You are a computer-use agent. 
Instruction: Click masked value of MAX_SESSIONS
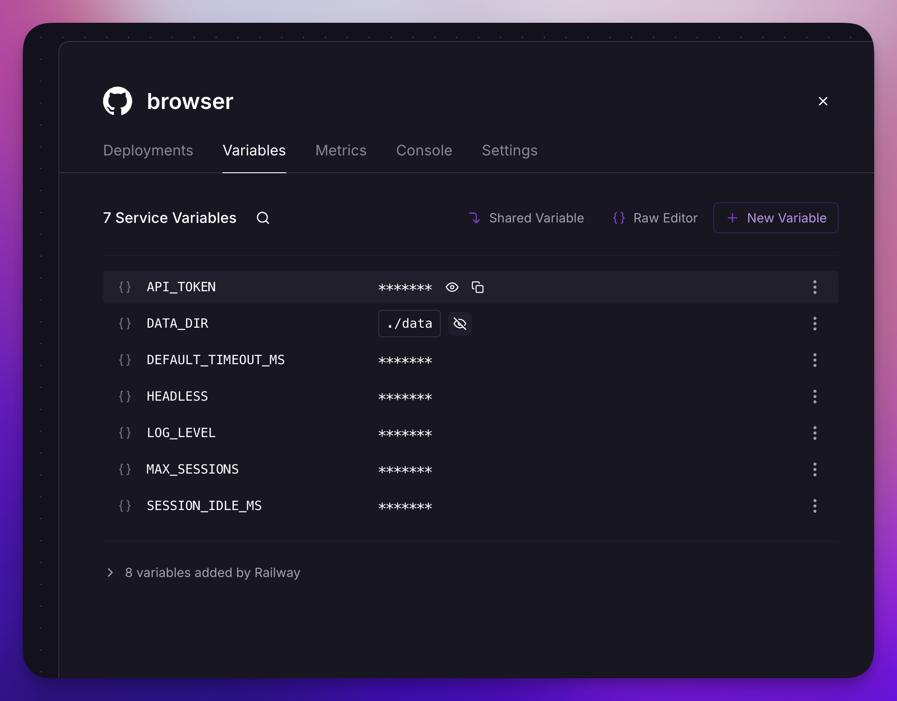tap(405, 470)
